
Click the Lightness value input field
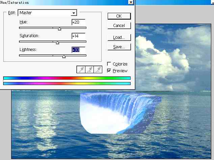[x=78, y=50]
